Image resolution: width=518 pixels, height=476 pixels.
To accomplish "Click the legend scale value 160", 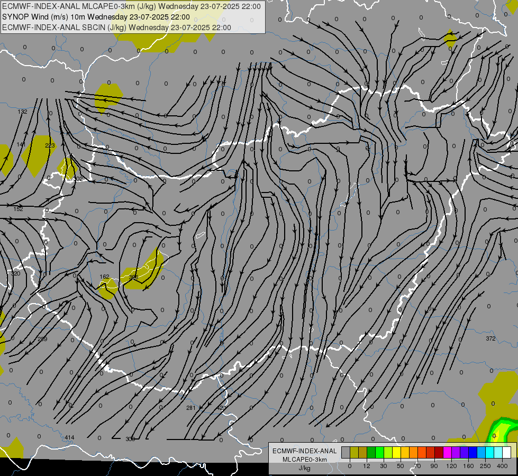I will click(468, 466).
